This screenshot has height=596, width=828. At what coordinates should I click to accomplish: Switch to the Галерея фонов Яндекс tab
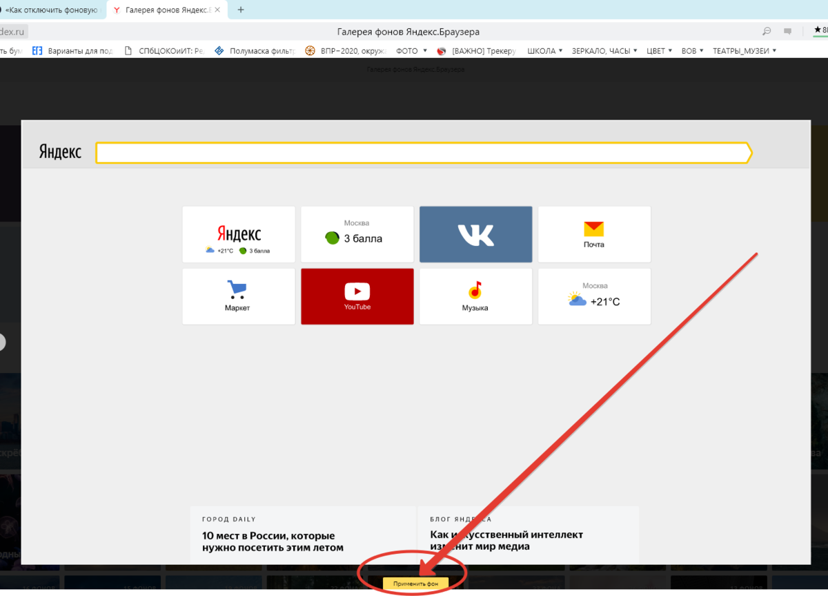coord(169,10)
